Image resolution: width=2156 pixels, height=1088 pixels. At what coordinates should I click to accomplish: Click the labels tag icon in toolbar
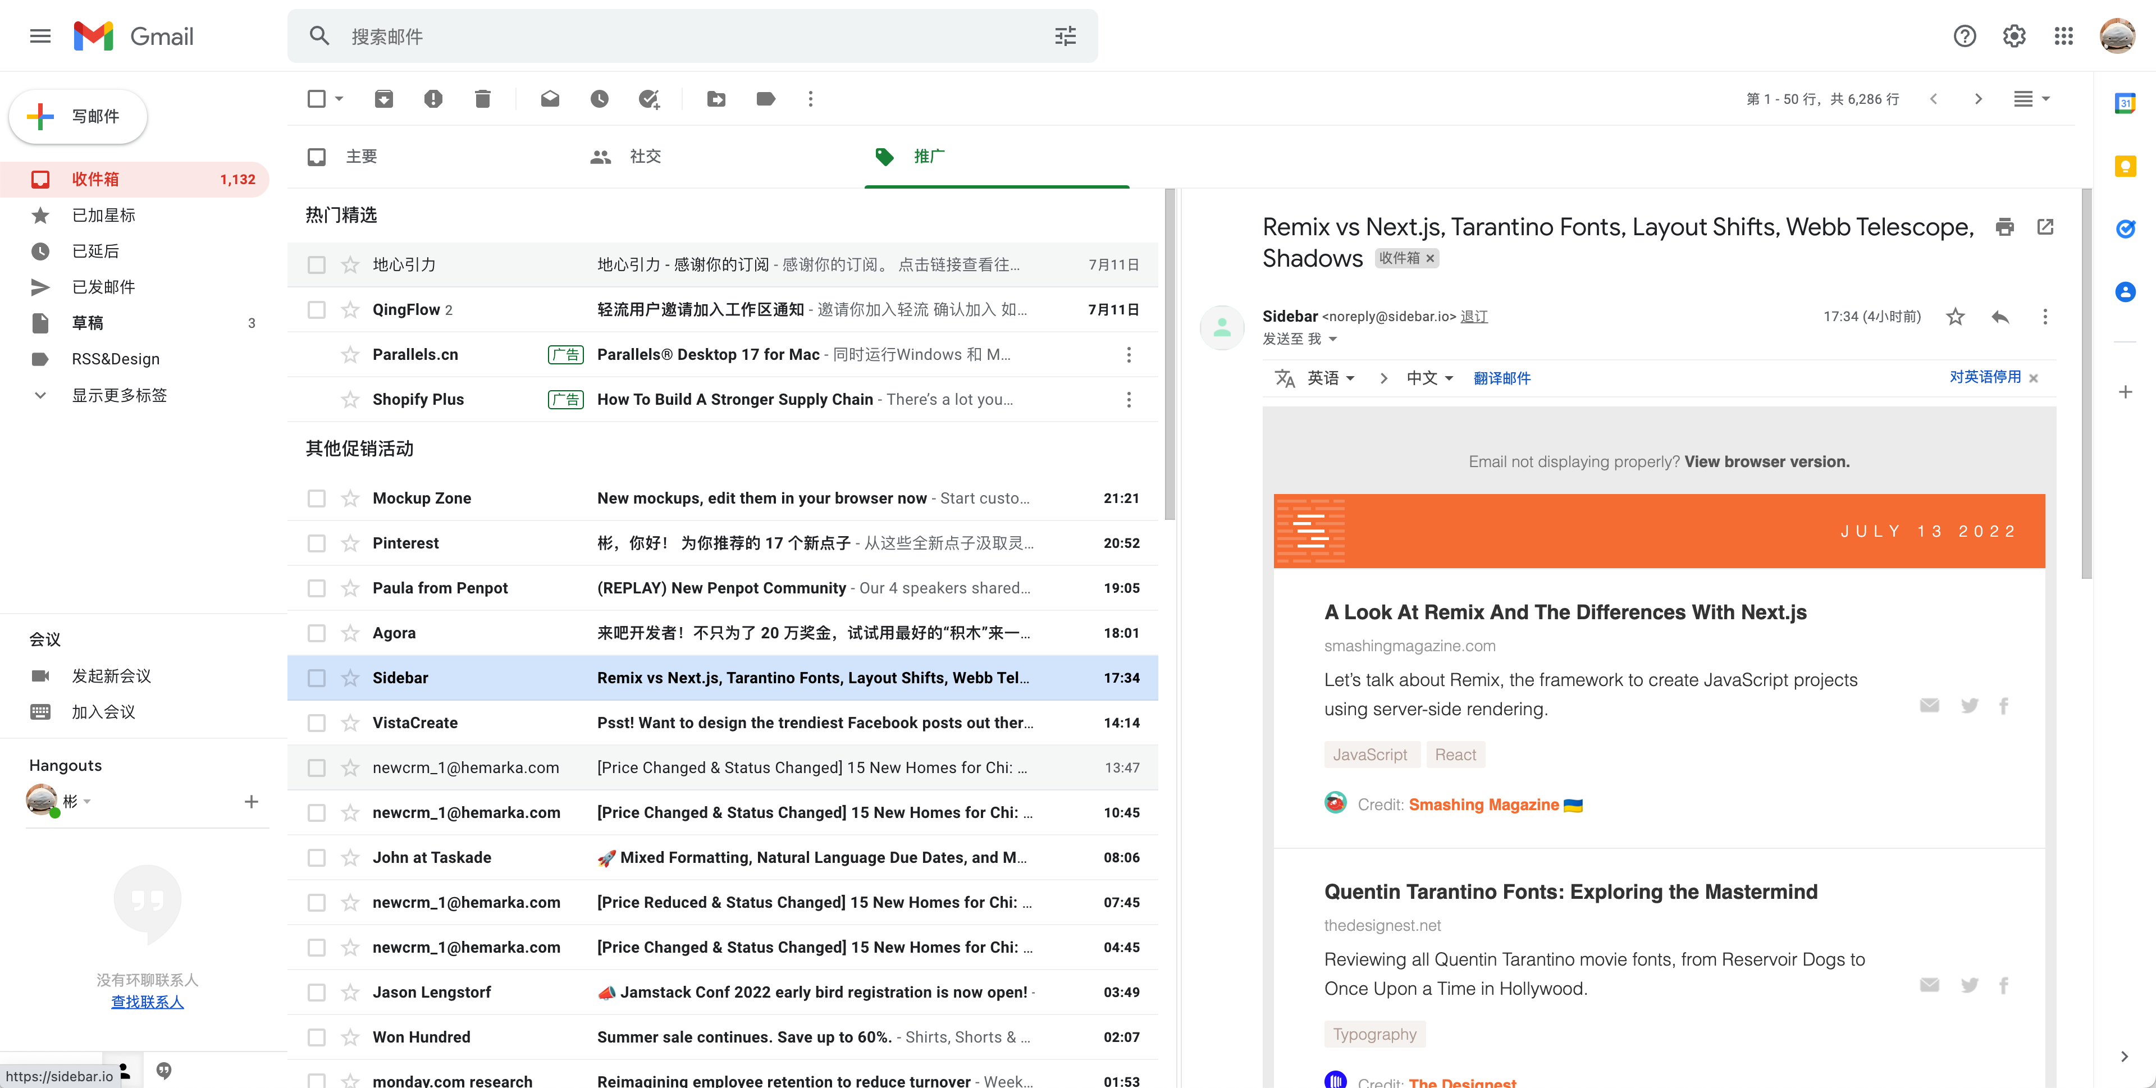coord(765,99)
